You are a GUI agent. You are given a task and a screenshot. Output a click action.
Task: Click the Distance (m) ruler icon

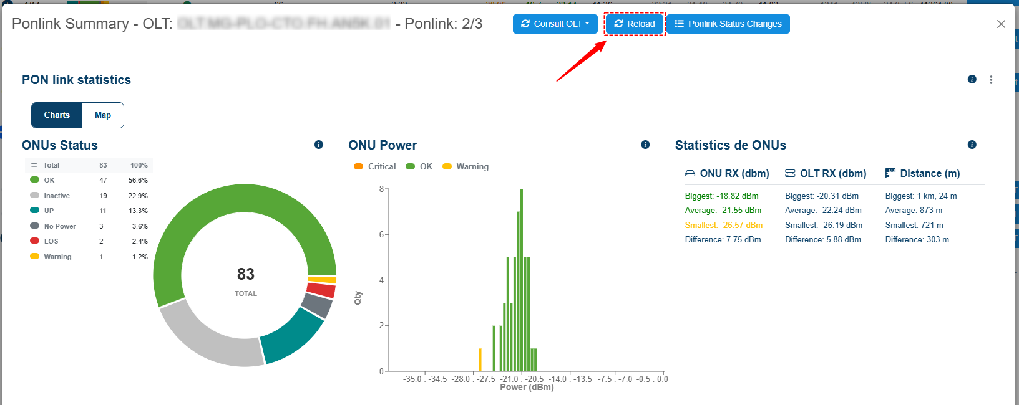click(x=890, y=173)
